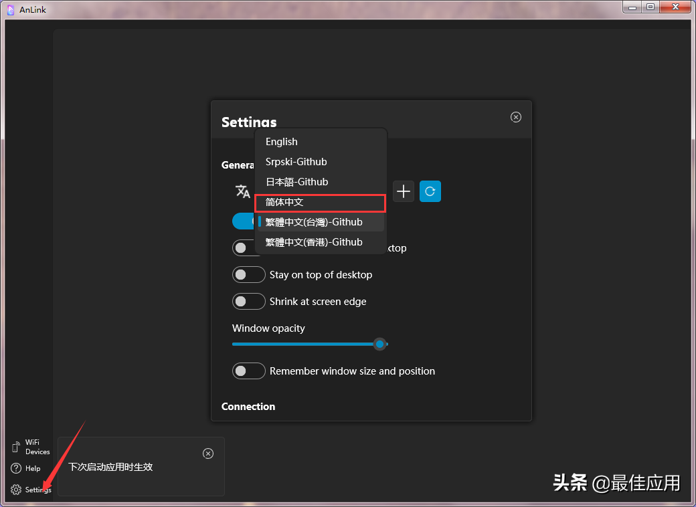Image resolution: width=696 pixels, height=507 pixels.
Task: Close the Settings dialog
Action: [516, 117]
